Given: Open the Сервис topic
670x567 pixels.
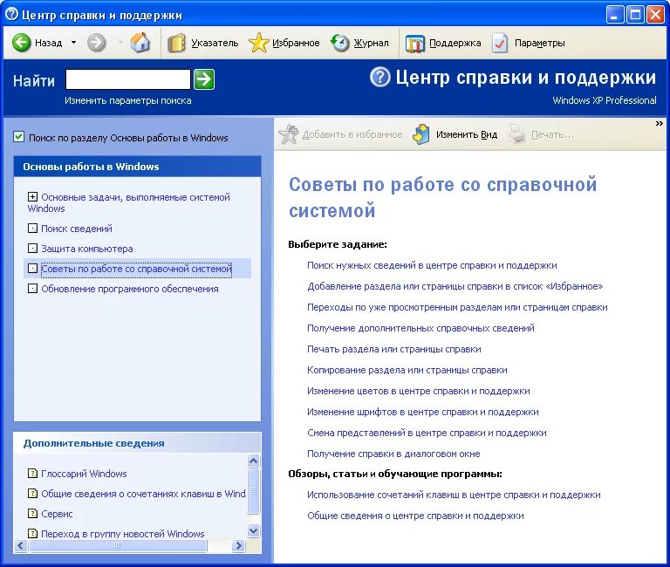Looking at the screenshot, I should 57,514.
